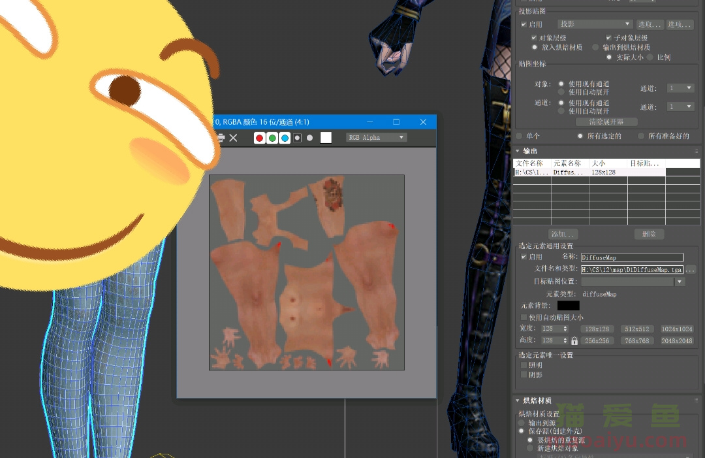Toggle the width/height lock icon
The image size is (705, 458).
tap(574, 340)
